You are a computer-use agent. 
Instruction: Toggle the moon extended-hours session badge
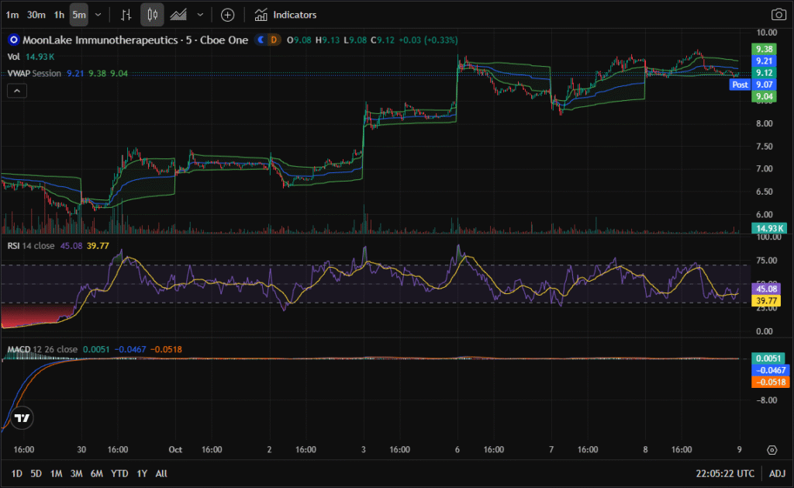[x=262, y=40]
